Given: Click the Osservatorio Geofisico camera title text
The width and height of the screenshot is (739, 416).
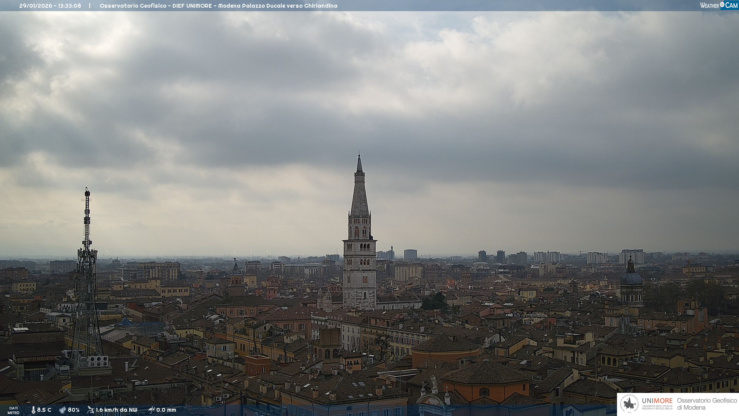Looking at the screenshot, I should pos(218,6).
